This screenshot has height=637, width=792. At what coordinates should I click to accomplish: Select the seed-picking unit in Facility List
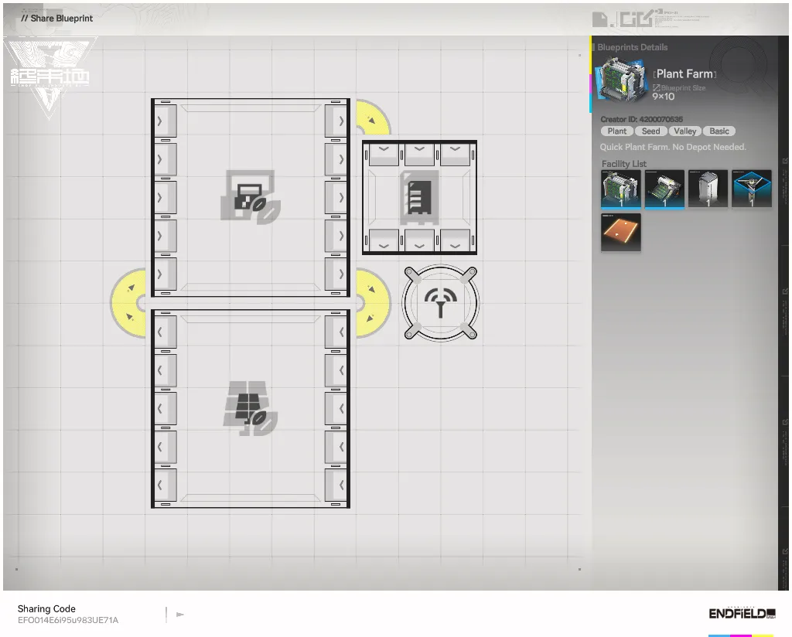[664, 189]
